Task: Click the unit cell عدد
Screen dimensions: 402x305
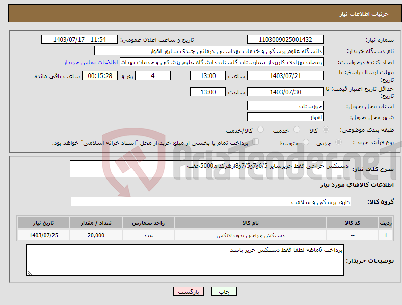Action: coord(148,235)
